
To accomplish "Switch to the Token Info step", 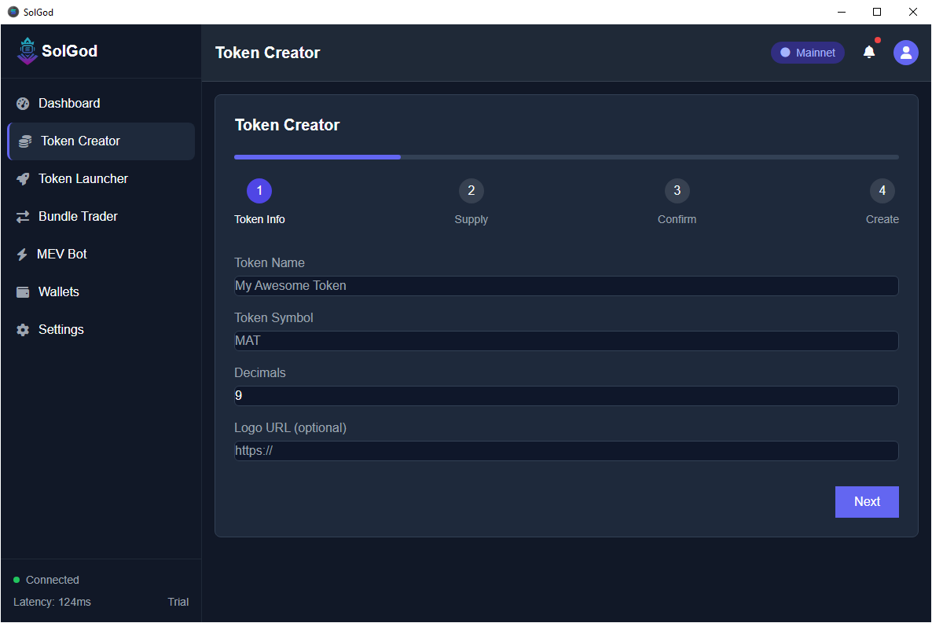I will coord(259,219).
